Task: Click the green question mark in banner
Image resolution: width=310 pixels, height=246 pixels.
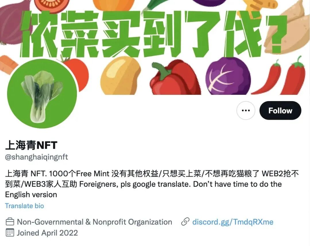Action: [277, 34]
